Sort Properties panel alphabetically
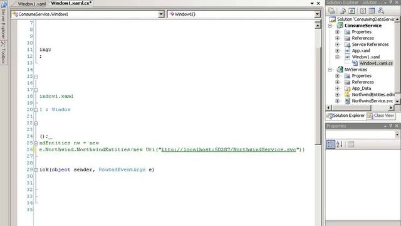 pyautogui.click(x=340, y=144)
